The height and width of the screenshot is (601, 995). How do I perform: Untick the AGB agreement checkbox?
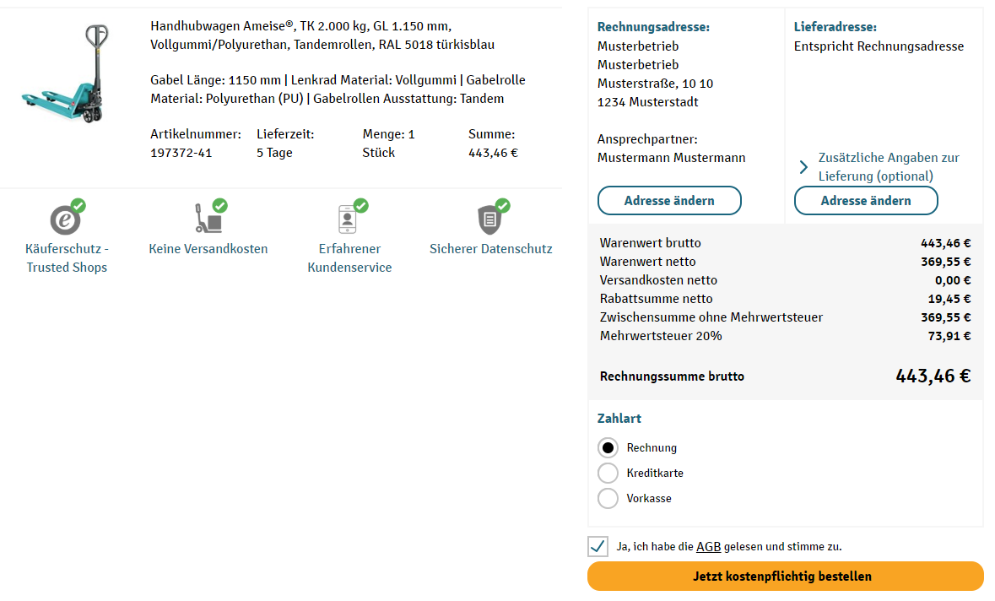[x=598, y=546]
